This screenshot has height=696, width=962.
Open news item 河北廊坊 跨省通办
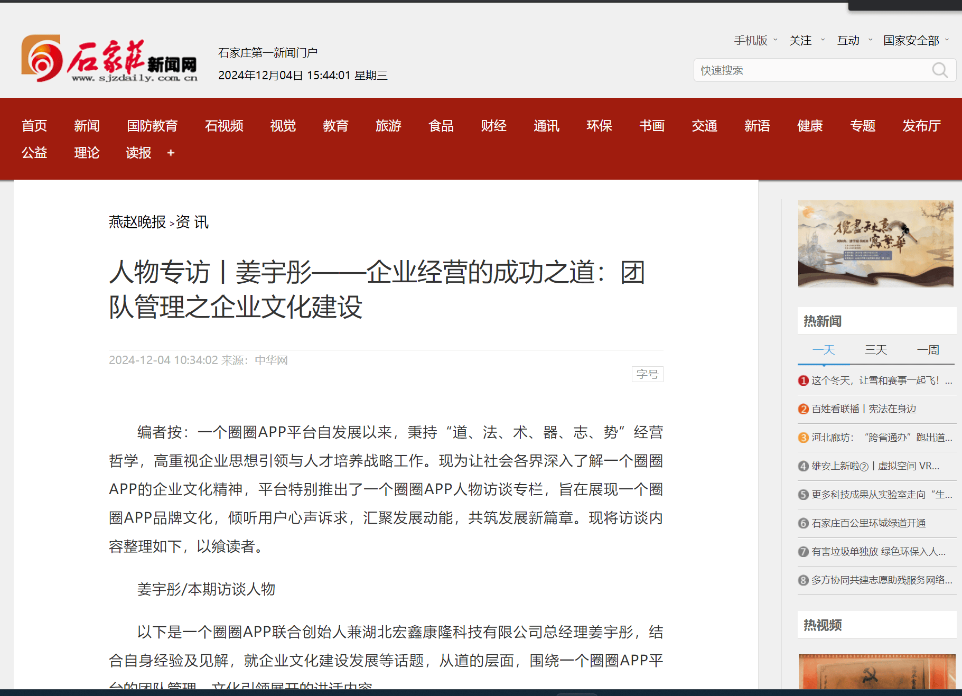882,438
